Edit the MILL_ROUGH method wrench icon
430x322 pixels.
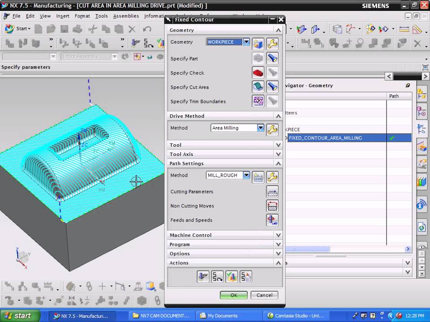(x=272, y=177)
